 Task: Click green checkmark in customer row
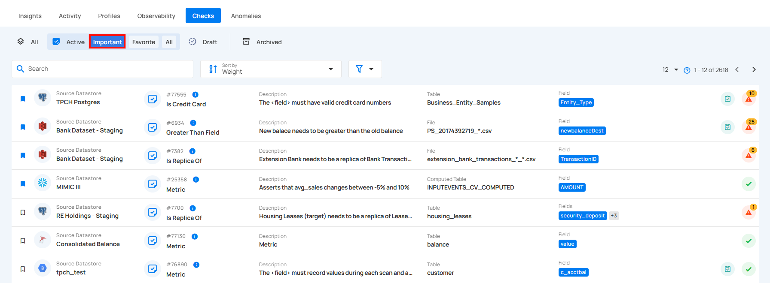tap(749, 269)
